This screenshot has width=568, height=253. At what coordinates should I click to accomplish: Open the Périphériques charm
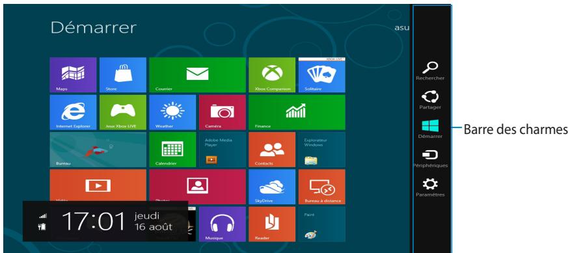coord(430,159)
